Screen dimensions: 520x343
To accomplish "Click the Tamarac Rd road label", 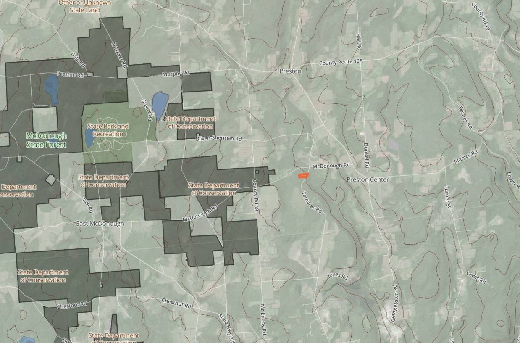I will click(312, 202).
